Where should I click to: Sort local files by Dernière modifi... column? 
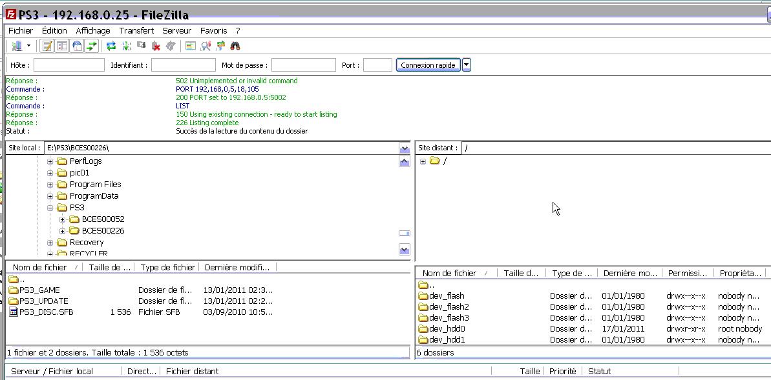tap(237, 267)
